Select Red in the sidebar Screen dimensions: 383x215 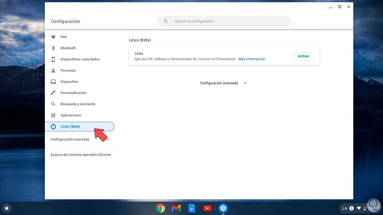80,37
